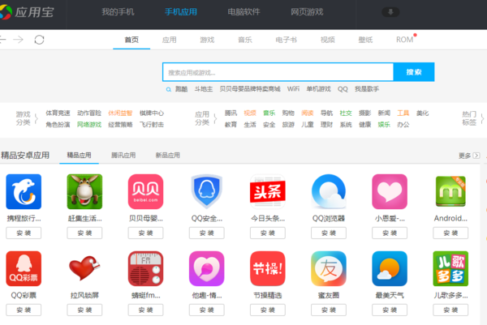487x325 pixels.
Task: Open the 他趣 purple heart icon
Action: 206,268
